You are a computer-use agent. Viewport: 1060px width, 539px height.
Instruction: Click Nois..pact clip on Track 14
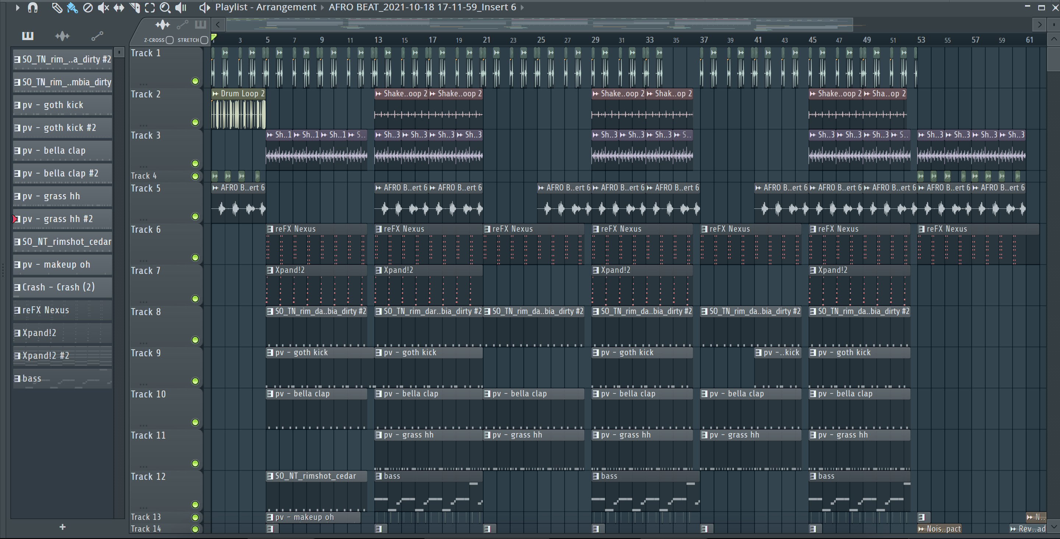tap(939, 529)
